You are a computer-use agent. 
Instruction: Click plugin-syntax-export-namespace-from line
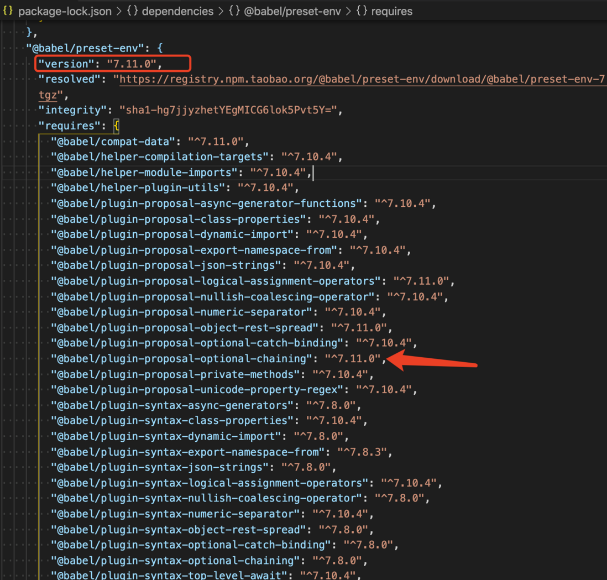click(x=222, y=452)
